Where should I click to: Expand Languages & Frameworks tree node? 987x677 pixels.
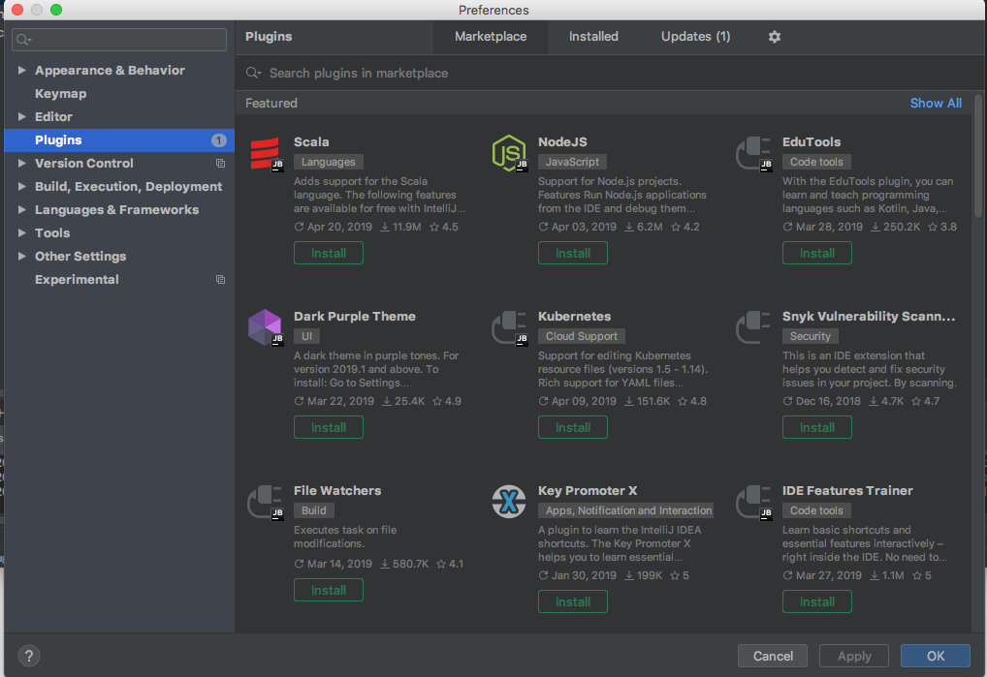23,210
